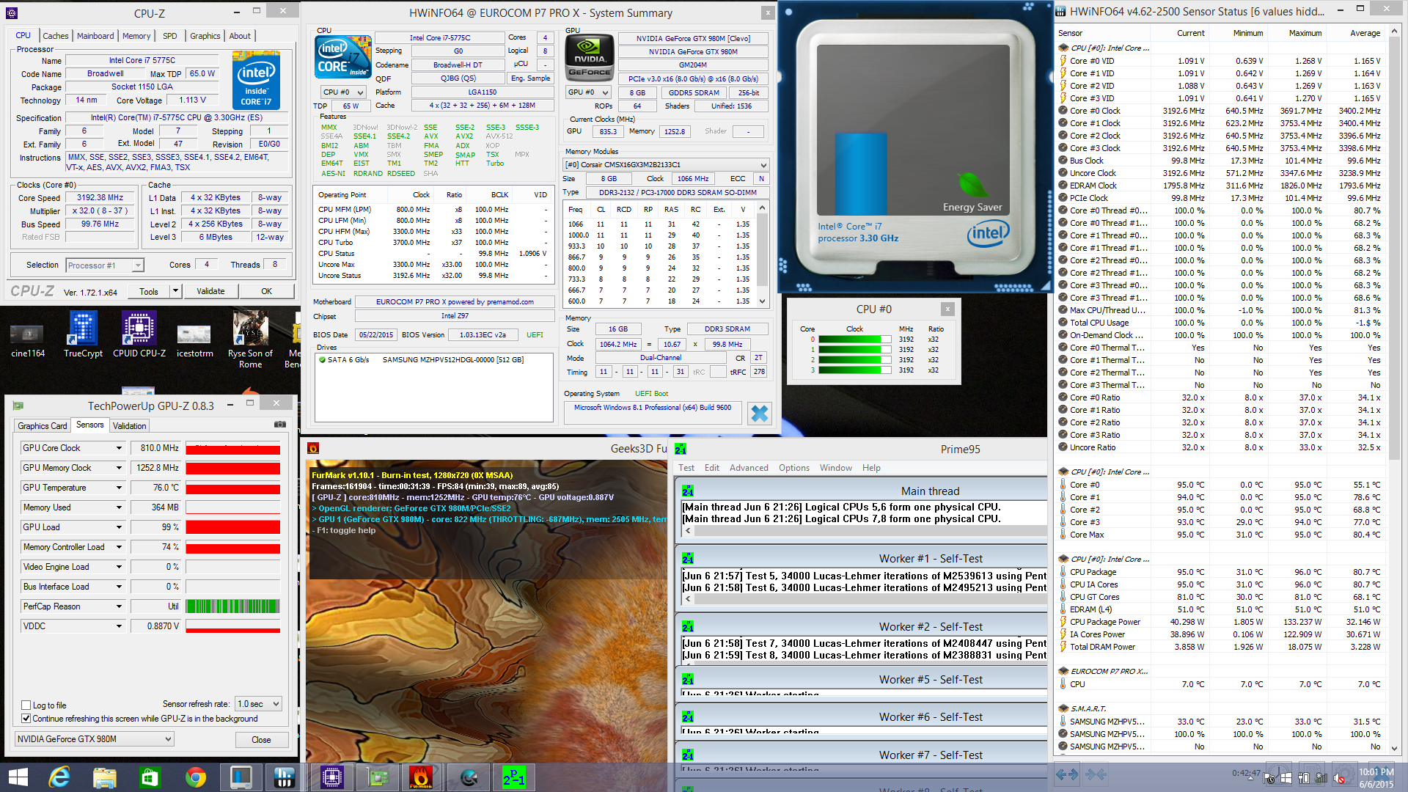The width and height of the screenshot is (1408, 792).
Task: Click the CPU-Z Validate button
Action: point(210,291)
